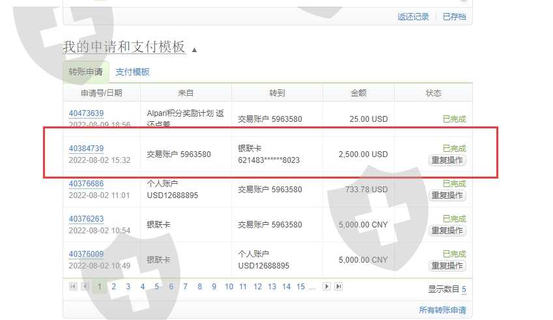Click the 状态 column header
The image size is (553, 320).
tap(433, 93)
